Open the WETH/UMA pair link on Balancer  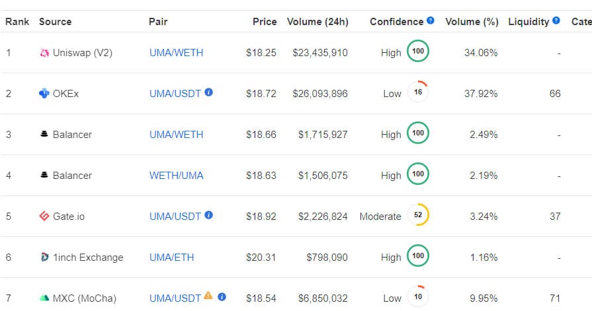(x=176, y=175)
